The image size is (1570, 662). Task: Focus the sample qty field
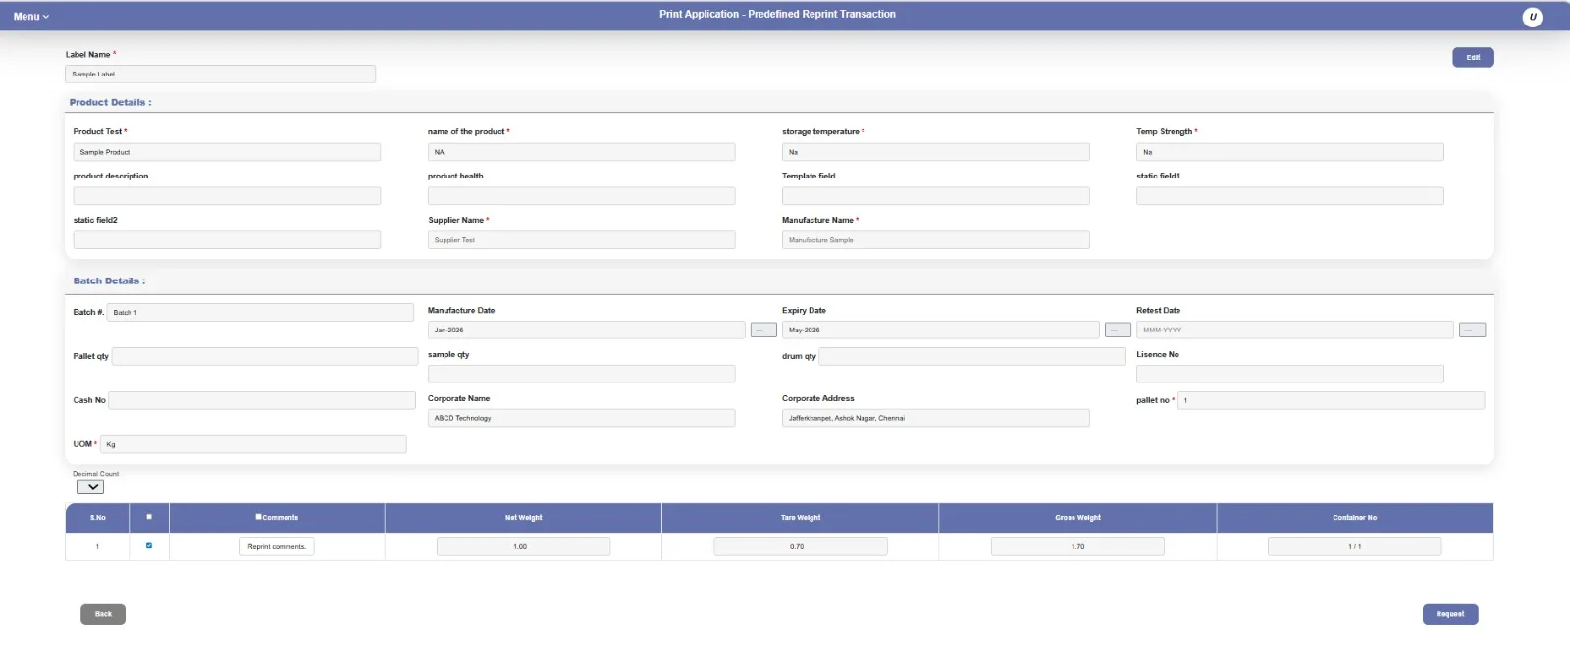point(581,374)
